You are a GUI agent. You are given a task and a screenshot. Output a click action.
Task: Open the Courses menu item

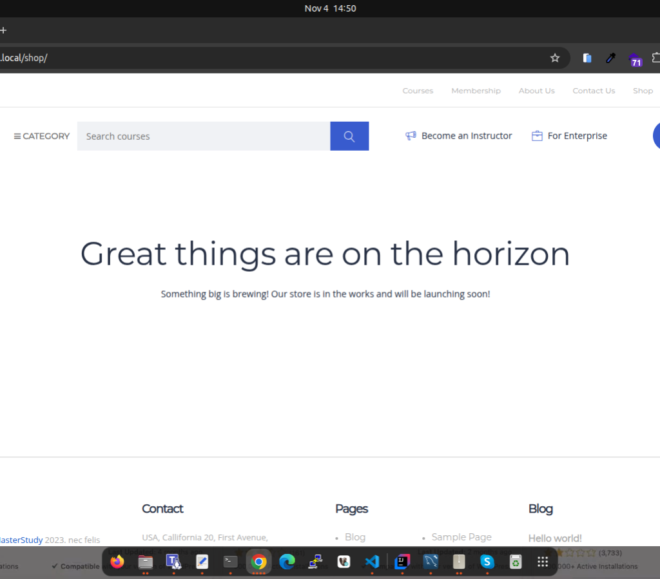coord(418,91)
